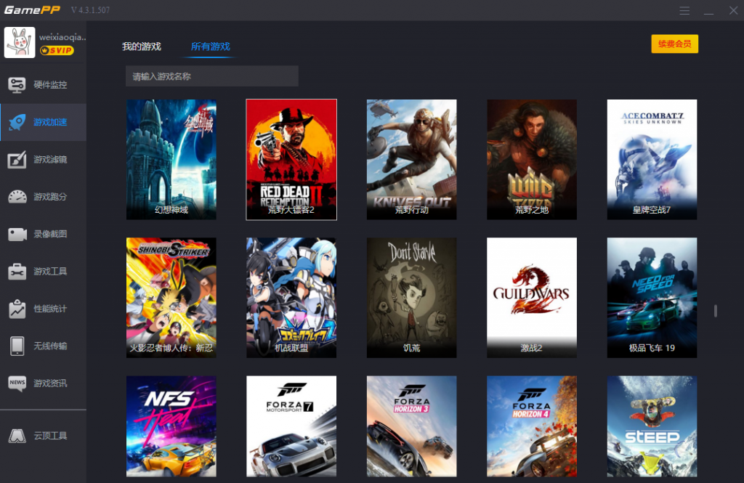Select the NFS Heat game cover
The height and width of the screenshot is (483, 744).
coord(171,426)
